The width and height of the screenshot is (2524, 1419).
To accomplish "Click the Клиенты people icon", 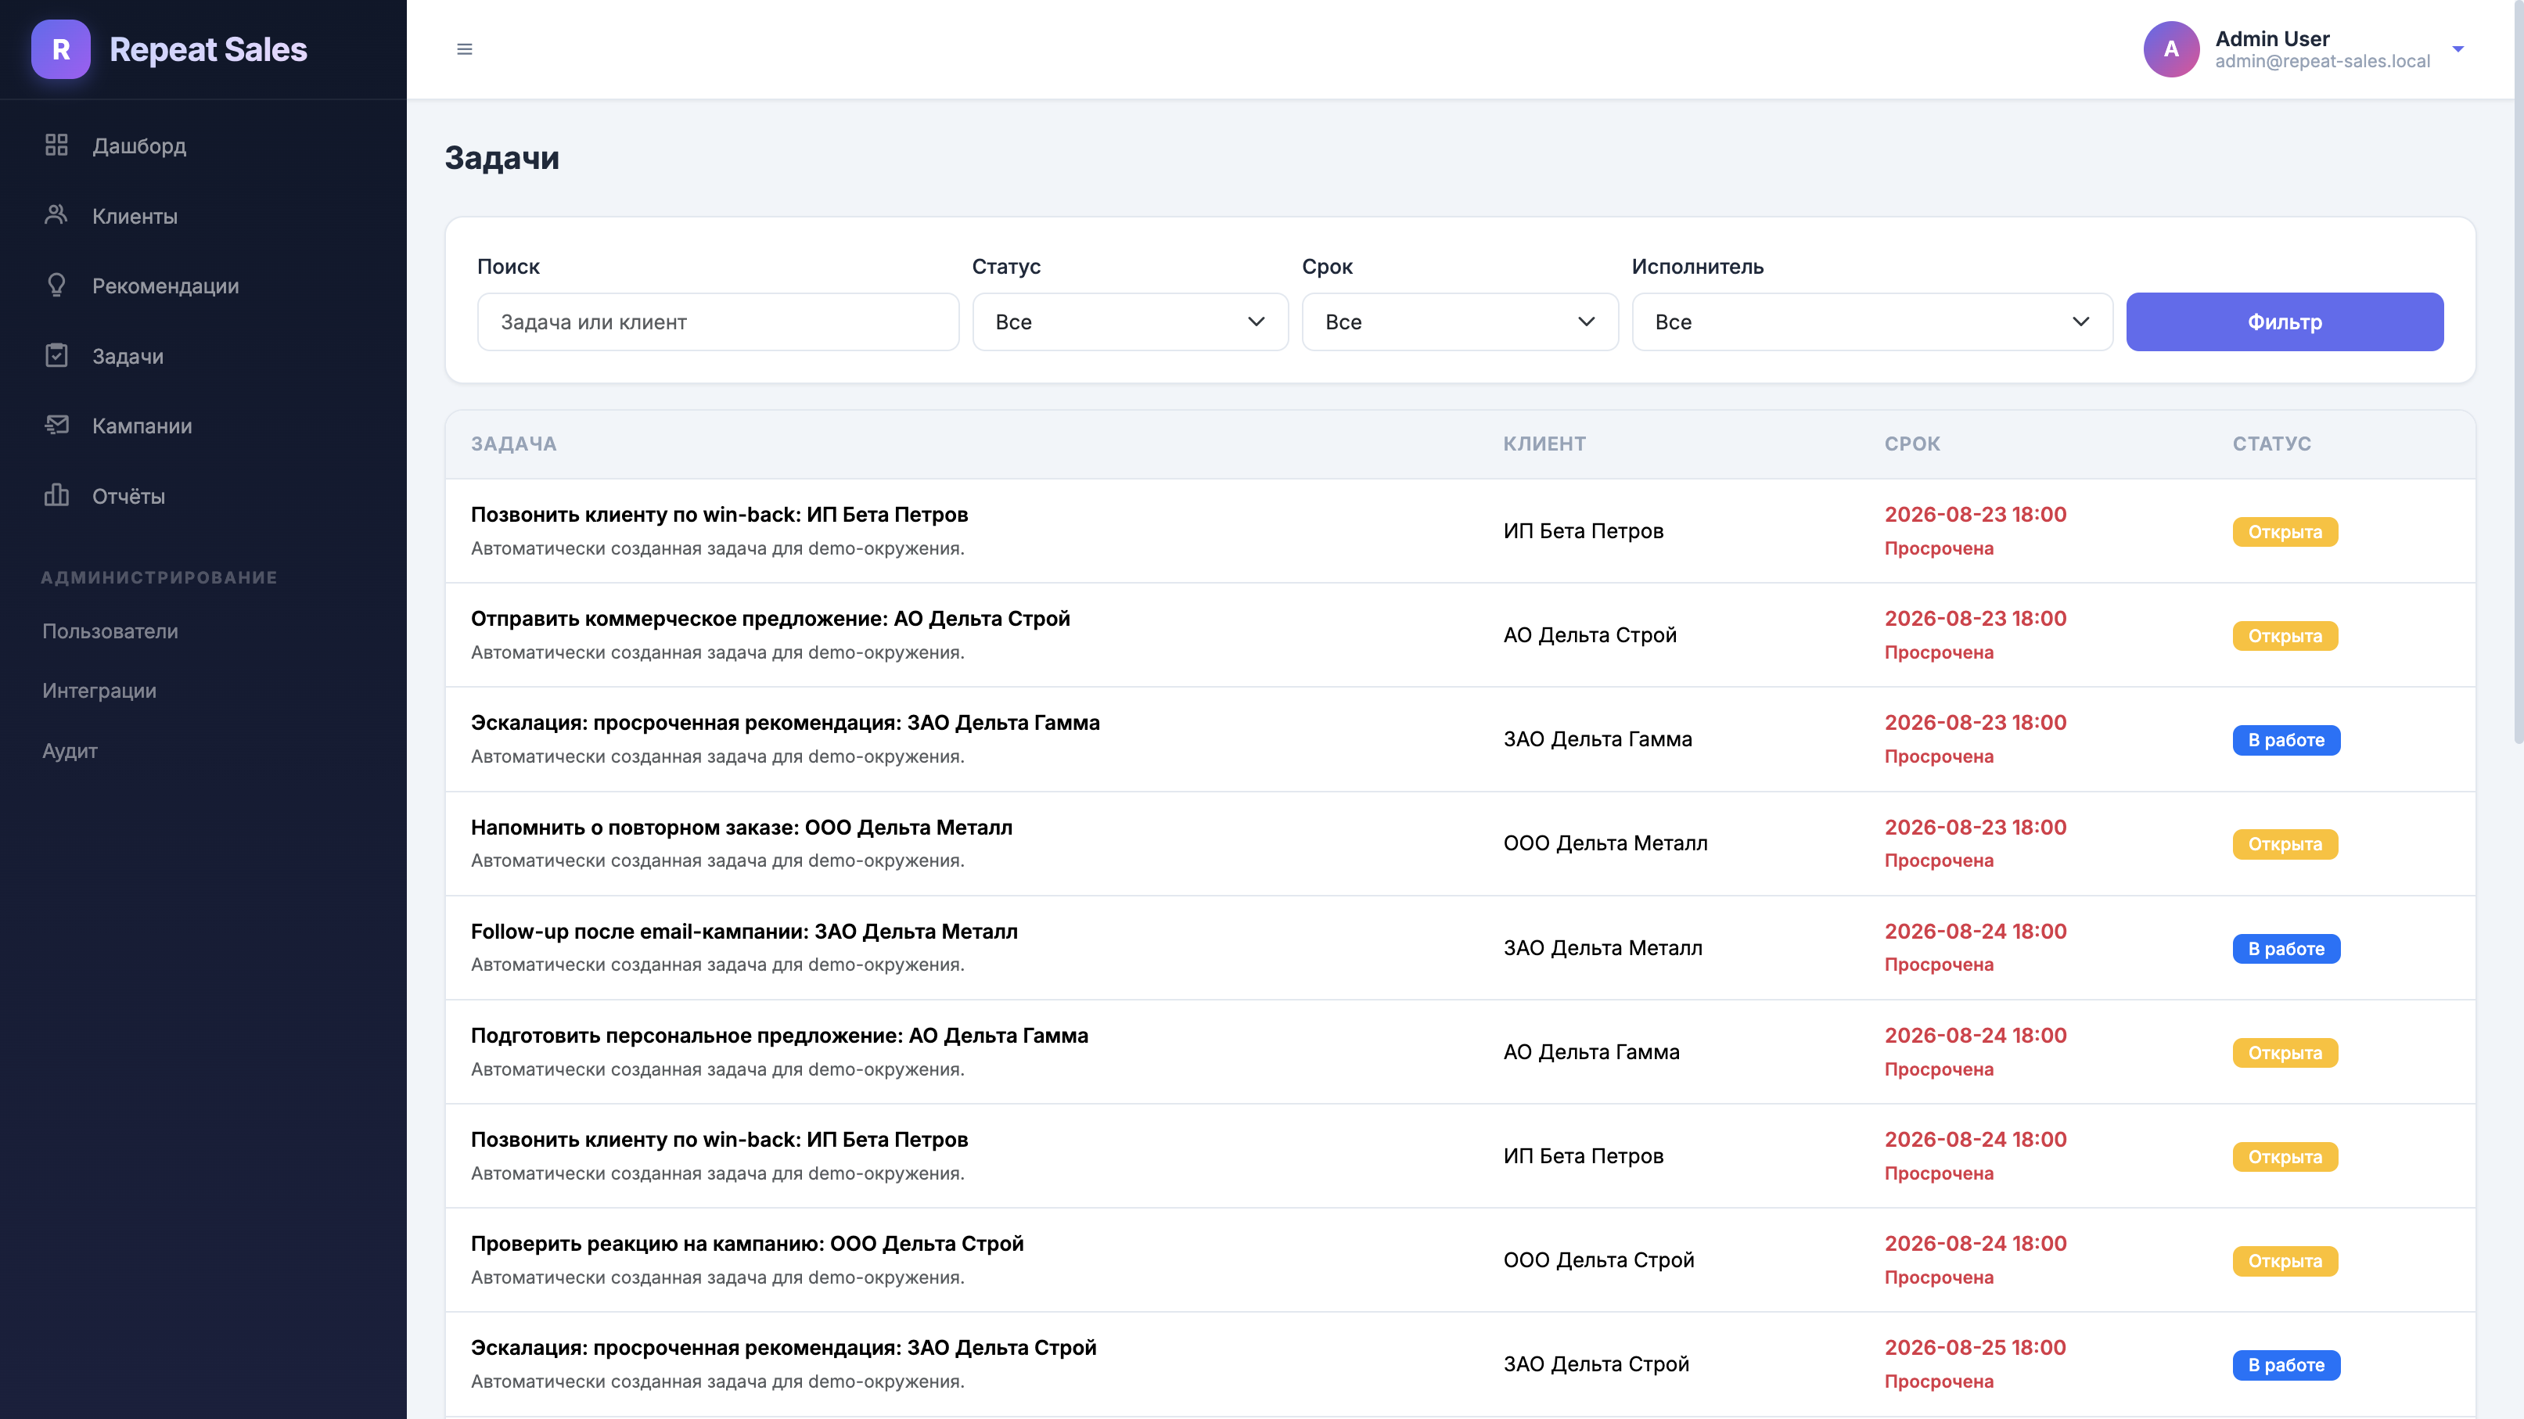I will [57, 214].
